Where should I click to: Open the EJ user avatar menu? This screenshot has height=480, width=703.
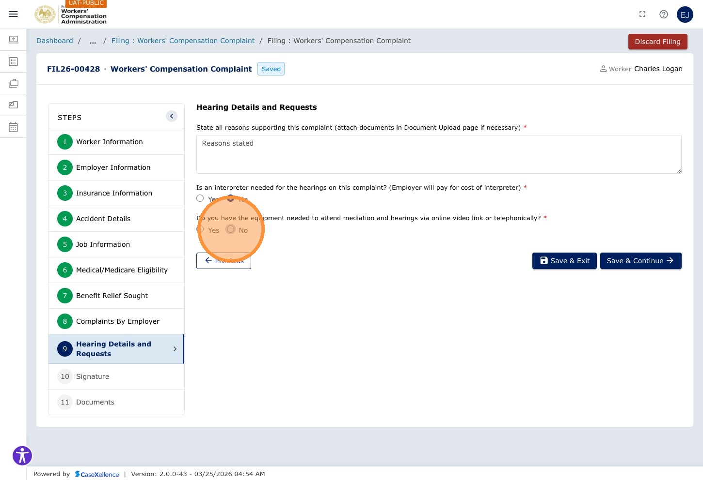(x=685, y=15)
